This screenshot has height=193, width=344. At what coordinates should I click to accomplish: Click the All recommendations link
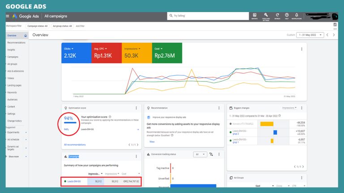coord(75,145)
